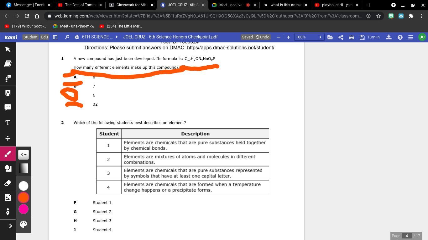The width and height of the screenshot is (428, 240).
Task: Open the Signature tool
Action: 8,212
